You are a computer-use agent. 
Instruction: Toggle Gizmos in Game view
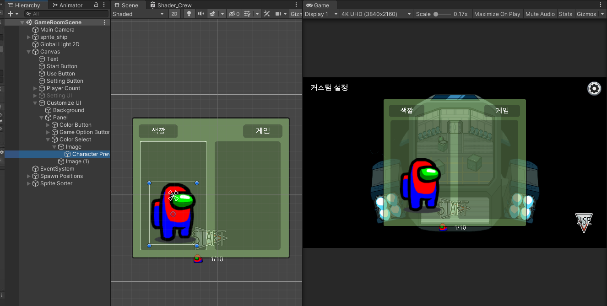click(586, 14)
